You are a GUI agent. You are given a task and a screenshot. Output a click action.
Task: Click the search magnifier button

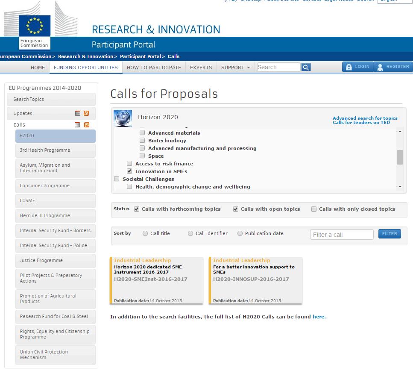(306, 67)
